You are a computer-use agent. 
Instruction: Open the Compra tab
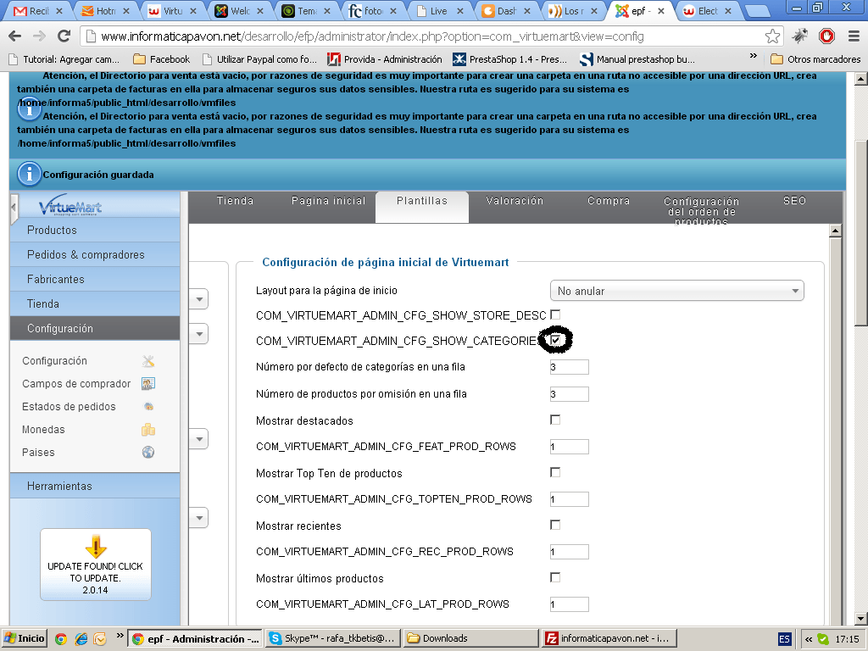point(609,201)
